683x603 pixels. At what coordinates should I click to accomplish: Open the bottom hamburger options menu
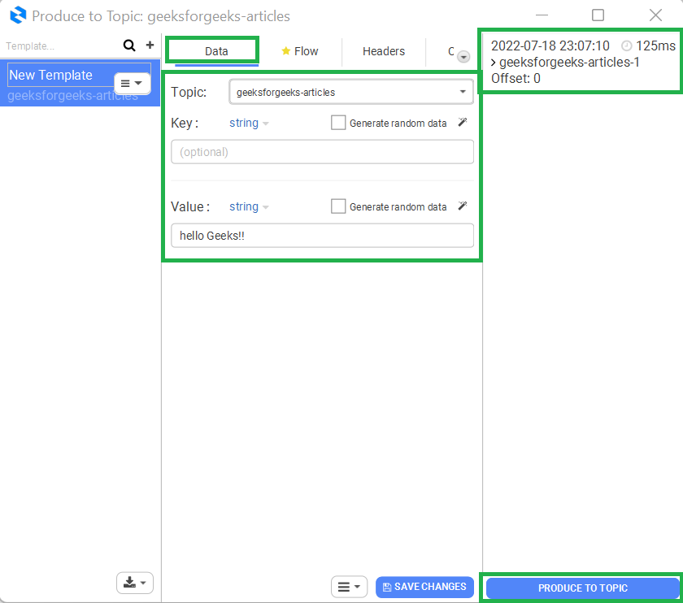point(349,587)
